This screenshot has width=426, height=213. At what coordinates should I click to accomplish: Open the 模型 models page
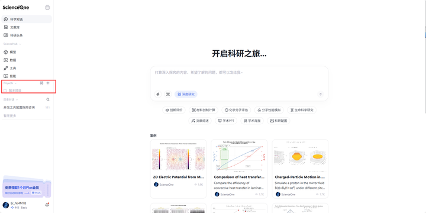(27, 52)
